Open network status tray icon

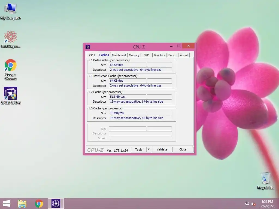[247, 204]
